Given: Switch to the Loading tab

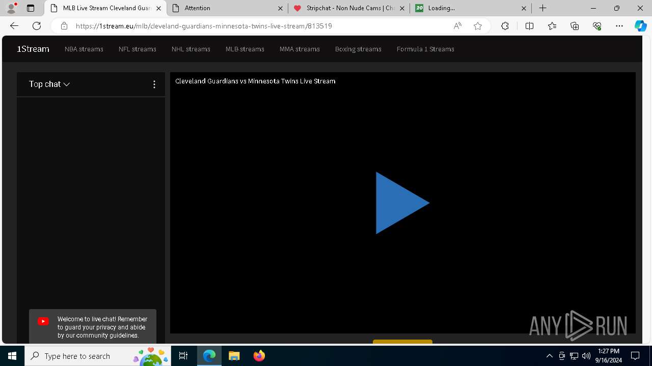Looking at the screenshot, I should pyautogui.click(x=471, y=8).
